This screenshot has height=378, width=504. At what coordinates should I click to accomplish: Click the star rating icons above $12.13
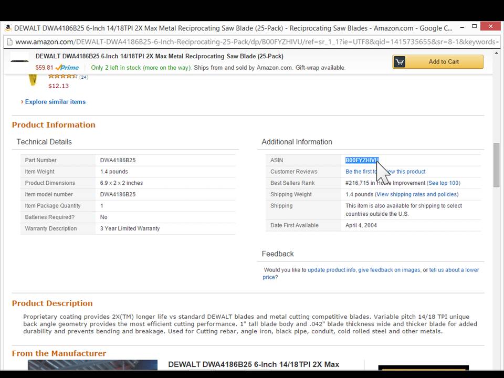(x=62, y=77)
